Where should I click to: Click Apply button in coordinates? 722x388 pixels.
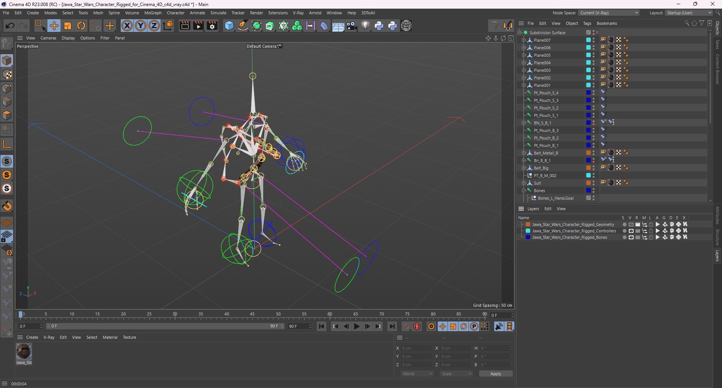(496, 374)
